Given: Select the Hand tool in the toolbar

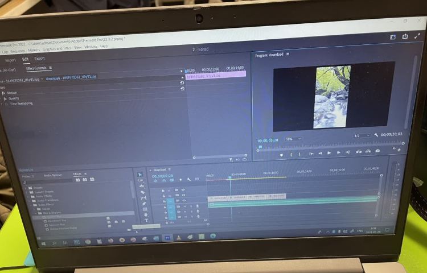Looking at the screenshot, I should pyautogui.click(x=146, y=214).
